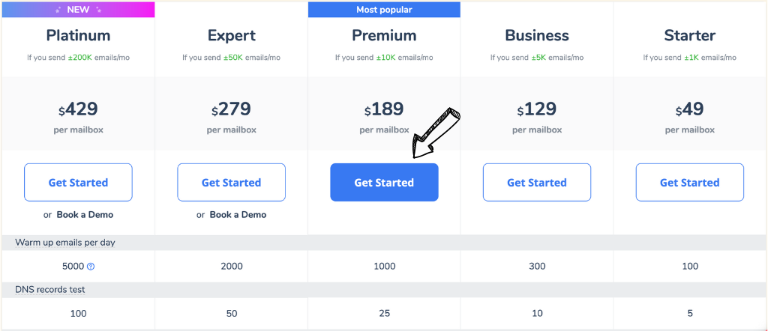Choose the Premium plan Get Started button
Image resolution: width=768 pixels, height=331 pixels.
point(384,183)
